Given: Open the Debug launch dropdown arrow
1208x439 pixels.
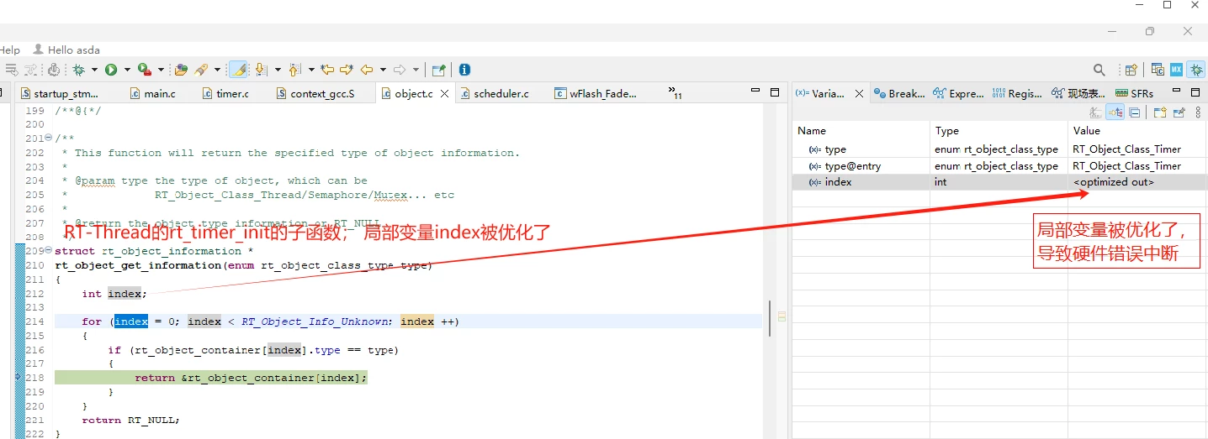Looking at the screenshot, I should (x=94, y=70).
